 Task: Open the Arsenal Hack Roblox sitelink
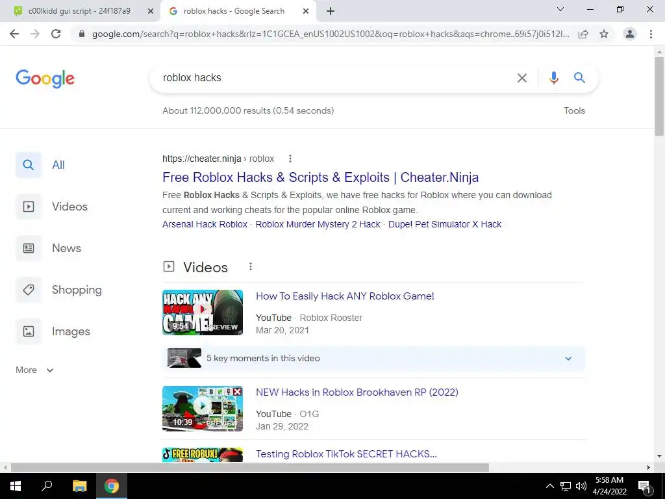205,224
